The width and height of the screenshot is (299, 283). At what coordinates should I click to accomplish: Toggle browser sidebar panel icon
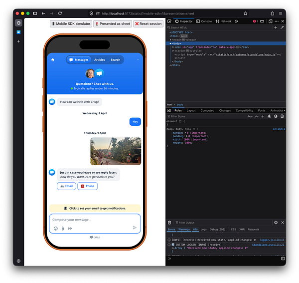pyautogui.click(x=35, y=13)
